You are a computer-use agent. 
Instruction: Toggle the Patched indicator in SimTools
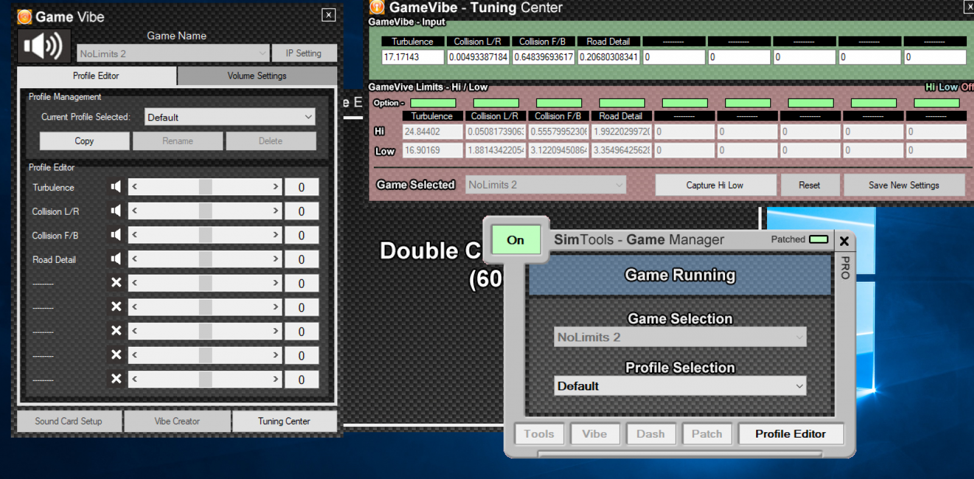click(818, 239)
